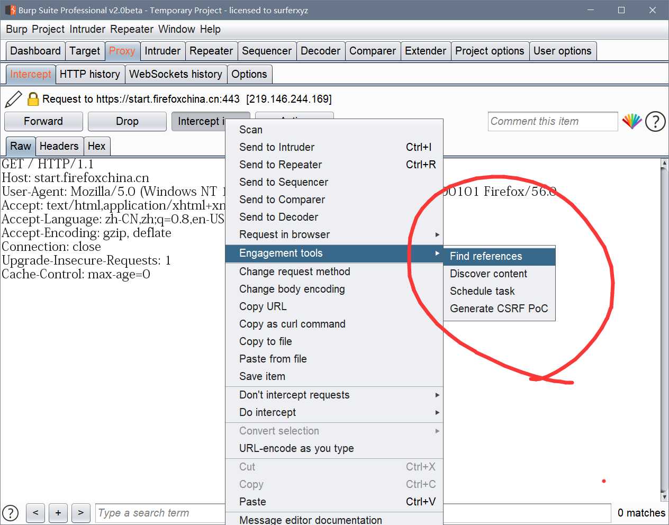Screen dimensions: 669x525
Task: Open the Project menu
Action: pos(48,29)
